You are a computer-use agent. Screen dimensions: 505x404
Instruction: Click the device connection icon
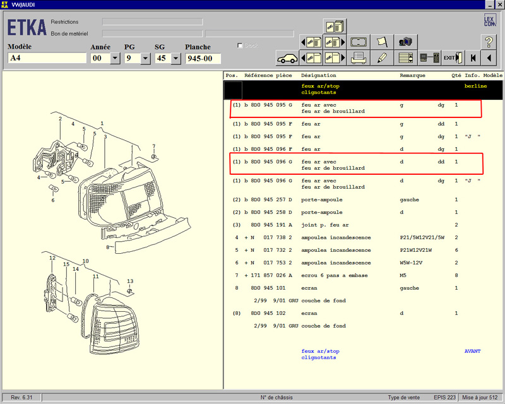tap(429, 58)
